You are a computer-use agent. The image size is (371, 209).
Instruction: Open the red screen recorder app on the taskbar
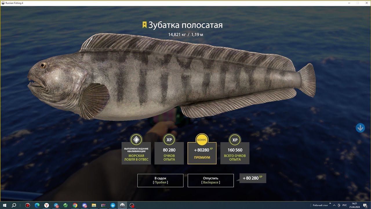pyautogui.click(x=28, y=205)
